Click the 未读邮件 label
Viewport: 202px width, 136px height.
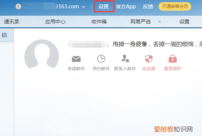coord(76,69)
